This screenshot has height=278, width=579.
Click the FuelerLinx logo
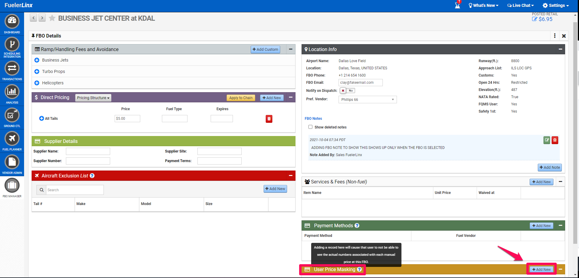(18, 5)
